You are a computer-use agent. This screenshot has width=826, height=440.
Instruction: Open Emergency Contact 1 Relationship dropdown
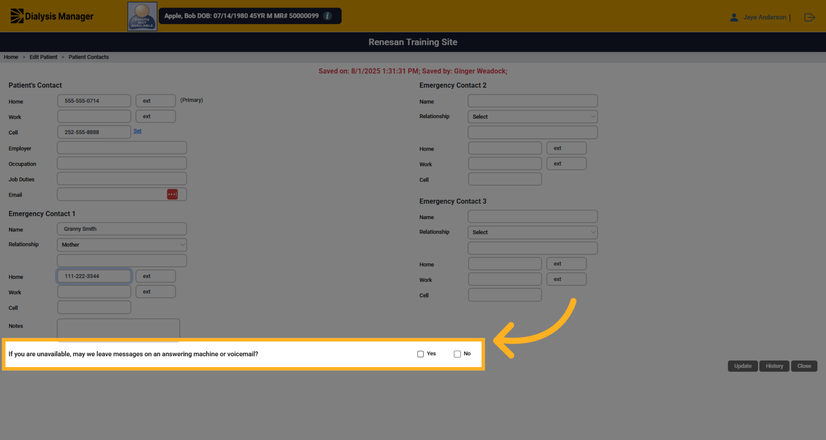point(122,245)
